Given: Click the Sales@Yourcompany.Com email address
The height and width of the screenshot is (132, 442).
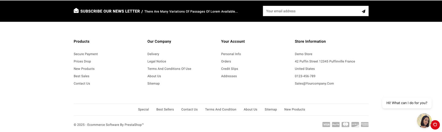Looking at the screenshot, I should (314, 83).
